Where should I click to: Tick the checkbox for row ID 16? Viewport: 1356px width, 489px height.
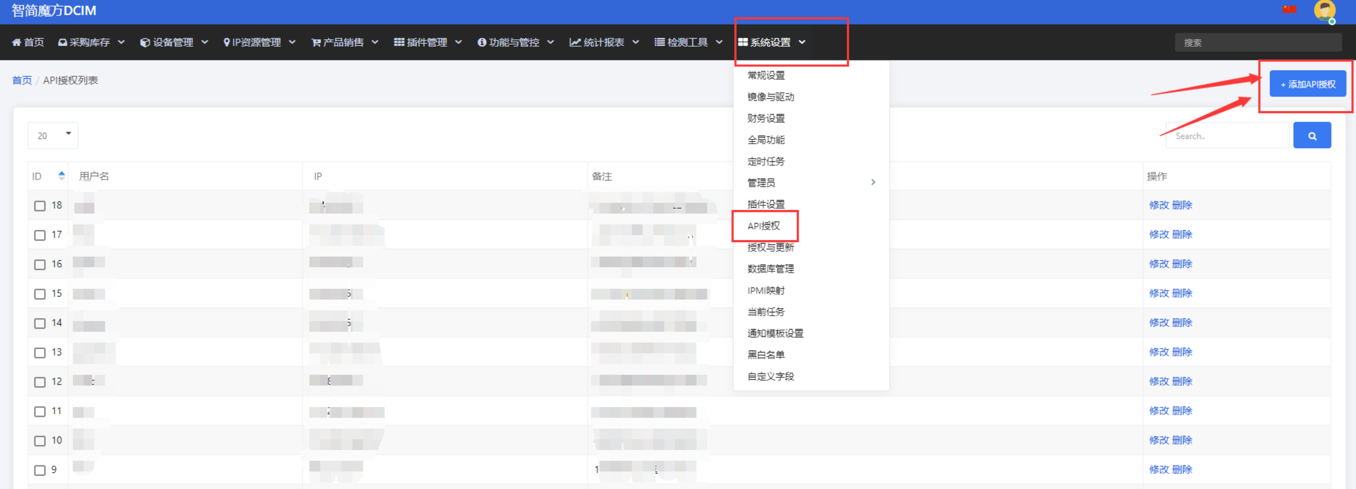pyautogui.click(x=40, y=265)
